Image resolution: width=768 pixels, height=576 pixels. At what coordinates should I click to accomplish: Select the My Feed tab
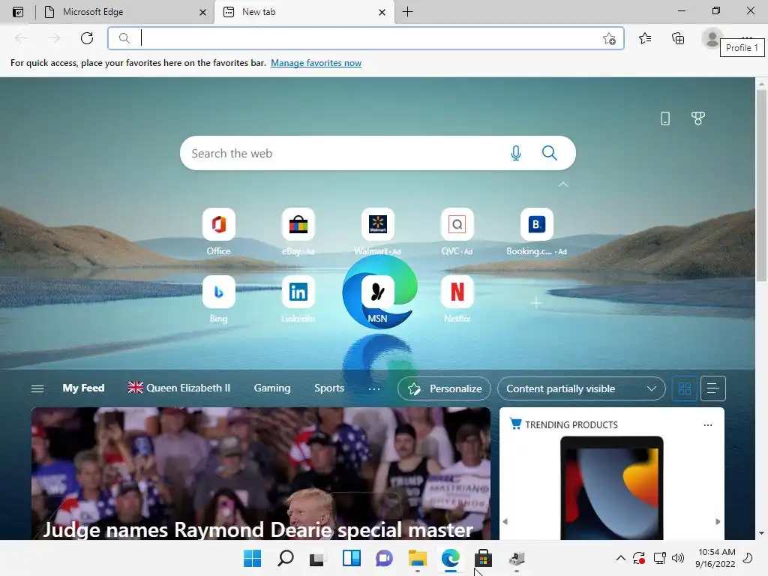[83, 388]
